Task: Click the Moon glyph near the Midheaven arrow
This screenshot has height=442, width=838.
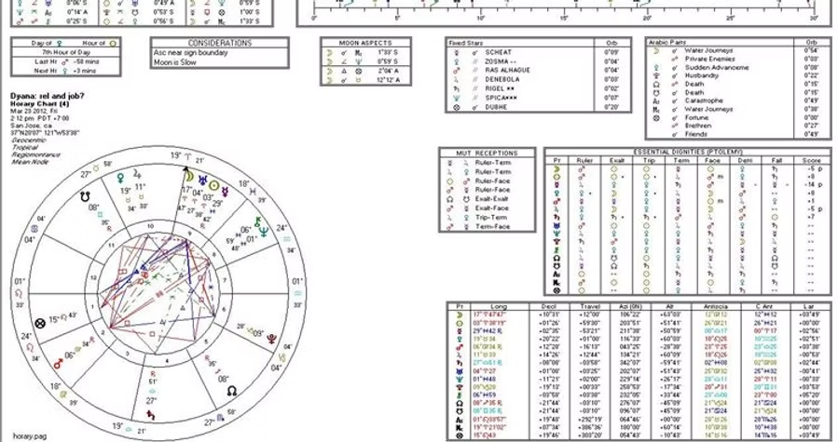Action: point(188,175)
